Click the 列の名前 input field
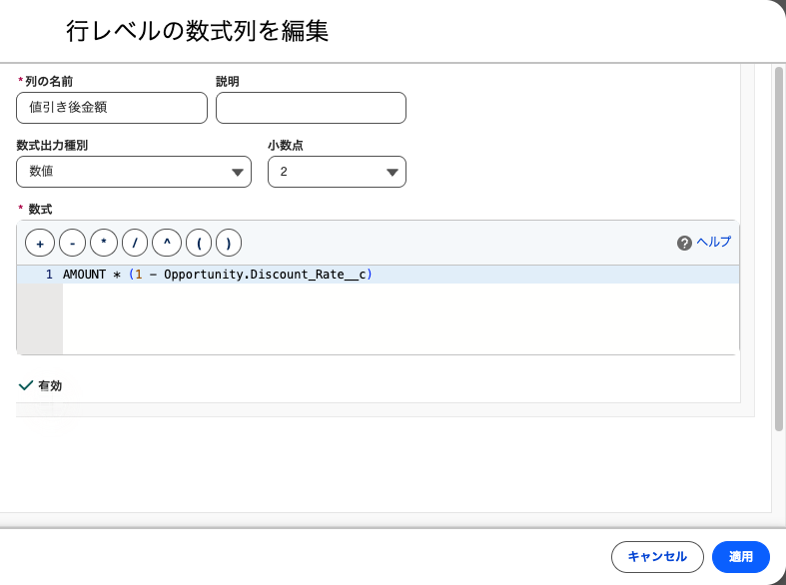Screen dimensions: 786x585 [x=112, y=108]
